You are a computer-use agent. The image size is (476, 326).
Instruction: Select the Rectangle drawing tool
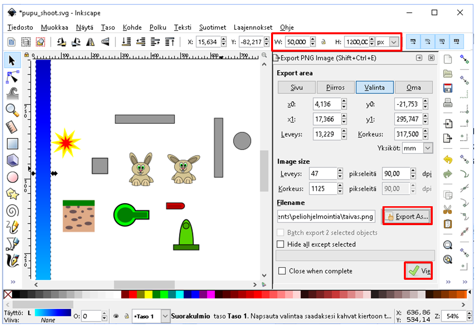click(12, 144)
